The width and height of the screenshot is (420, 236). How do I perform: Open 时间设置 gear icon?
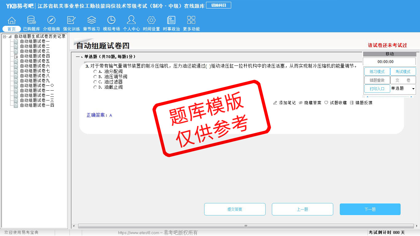pos(151,20)
